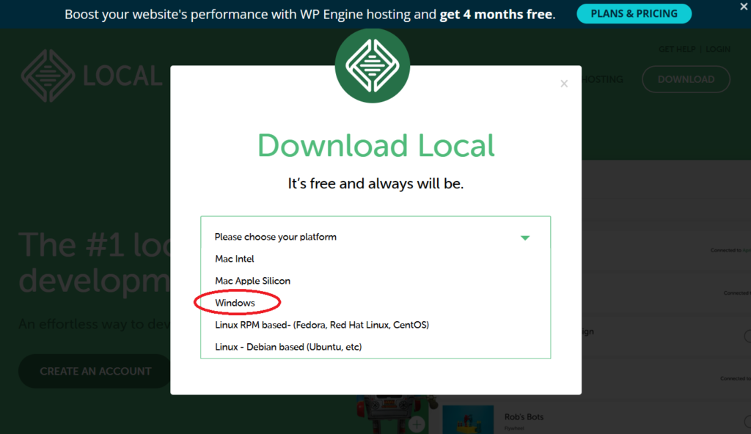The height and width of the screenshot is (434, 751).
Task: Select the Mac Intel option
Action: 234,259
